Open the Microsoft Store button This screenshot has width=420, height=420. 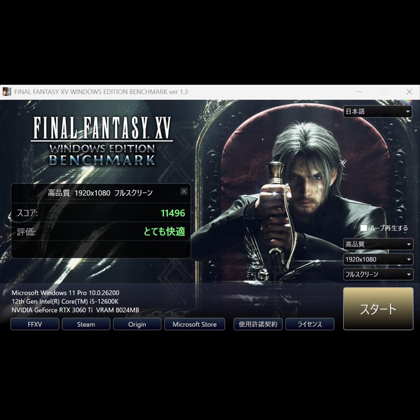(194, 324)
